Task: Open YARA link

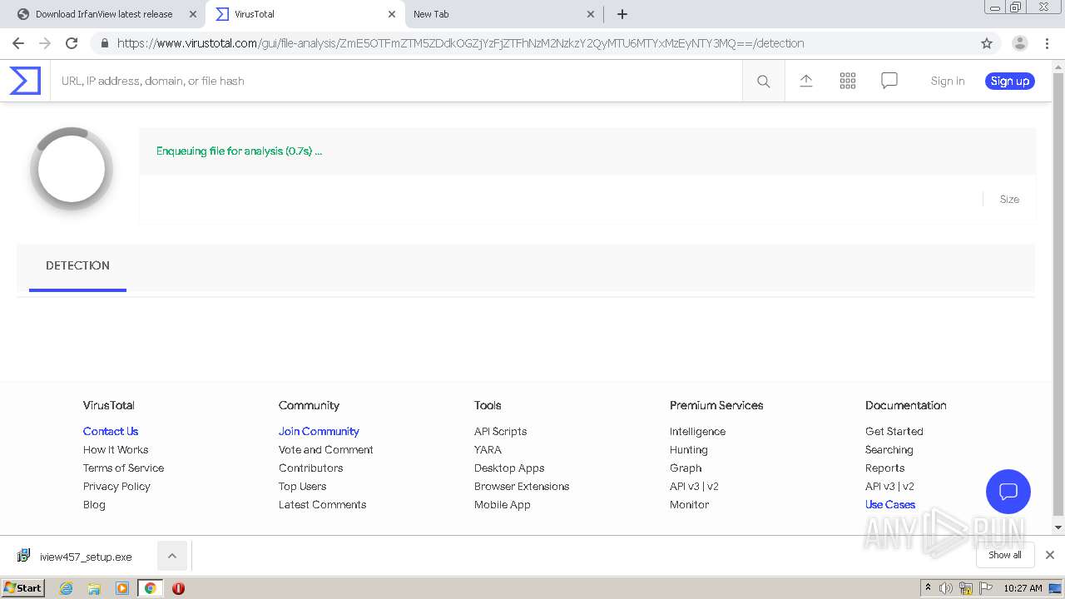Action: 488,449
